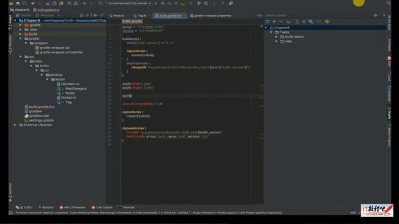Screen dimensions: 399x224
Task: Click line:column indicator in status bar
Action: 353,213
